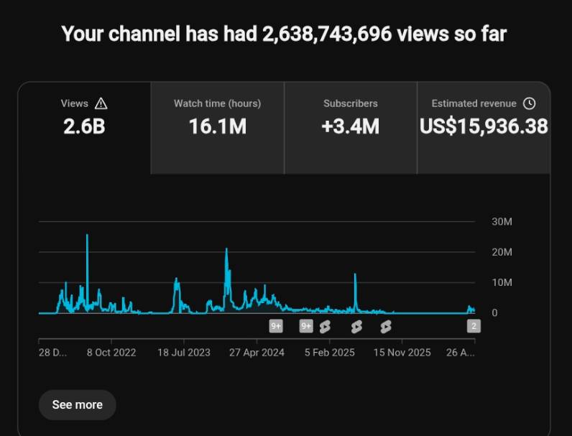572x436 pixels.
Task: Open the first 9+ videos marker
Action: [276, 326]
